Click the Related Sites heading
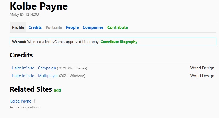The height and width of the screenshot is (118, 219). [x=31, y=89]
